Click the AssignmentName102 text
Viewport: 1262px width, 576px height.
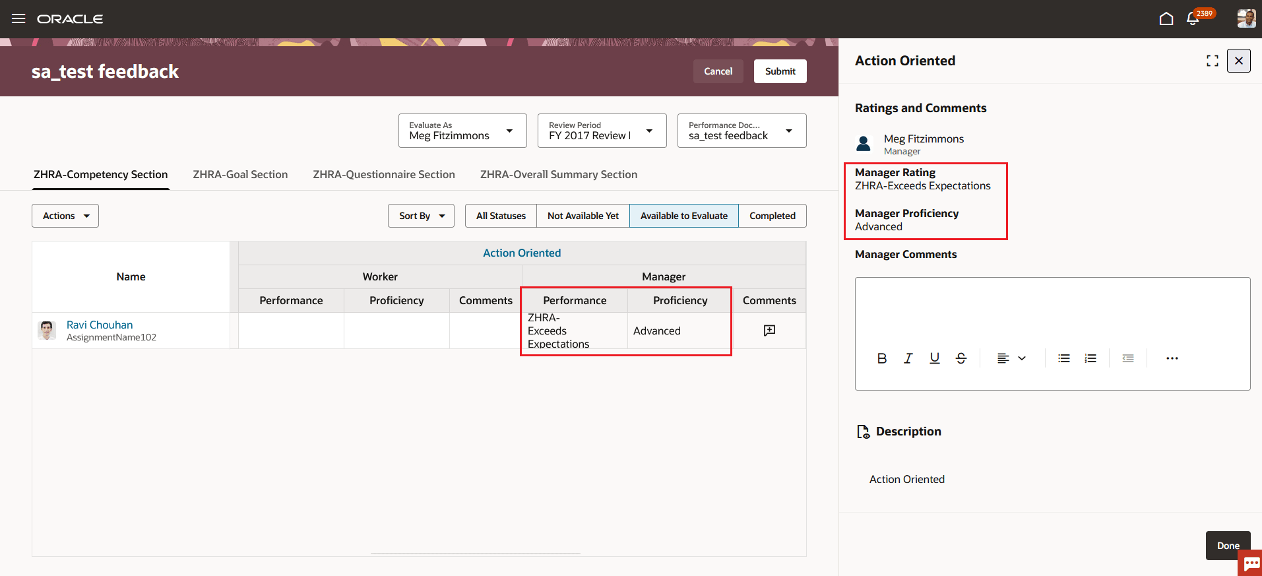[x=111, y=337]
